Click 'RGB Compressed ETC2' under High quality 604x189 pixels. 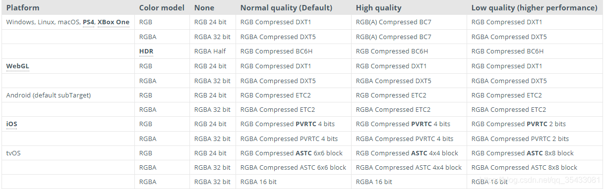tap(391, 95)
